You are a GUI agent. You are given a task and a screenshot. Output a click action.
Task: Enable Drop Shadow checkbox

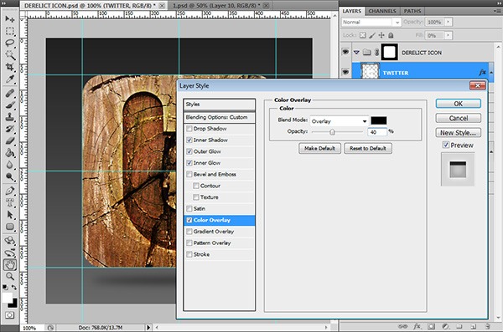click(189, 129)
